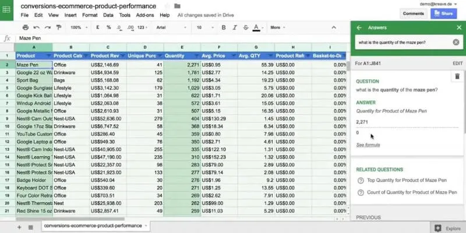The height and width of the screenshot is (233, 466).
Task: Click the Explore button
Action: [447, 228]
